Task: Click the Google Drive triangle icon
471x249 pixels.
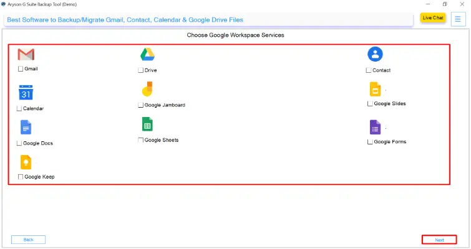Action: (147, 55)
